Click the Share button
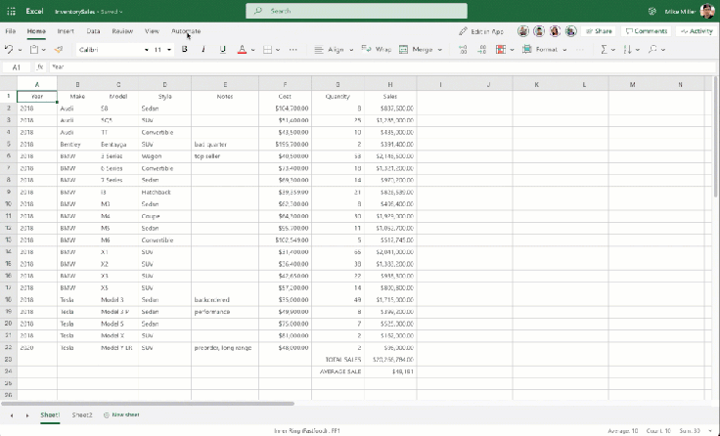The image size is (720, 436). (x=599, y=31)
